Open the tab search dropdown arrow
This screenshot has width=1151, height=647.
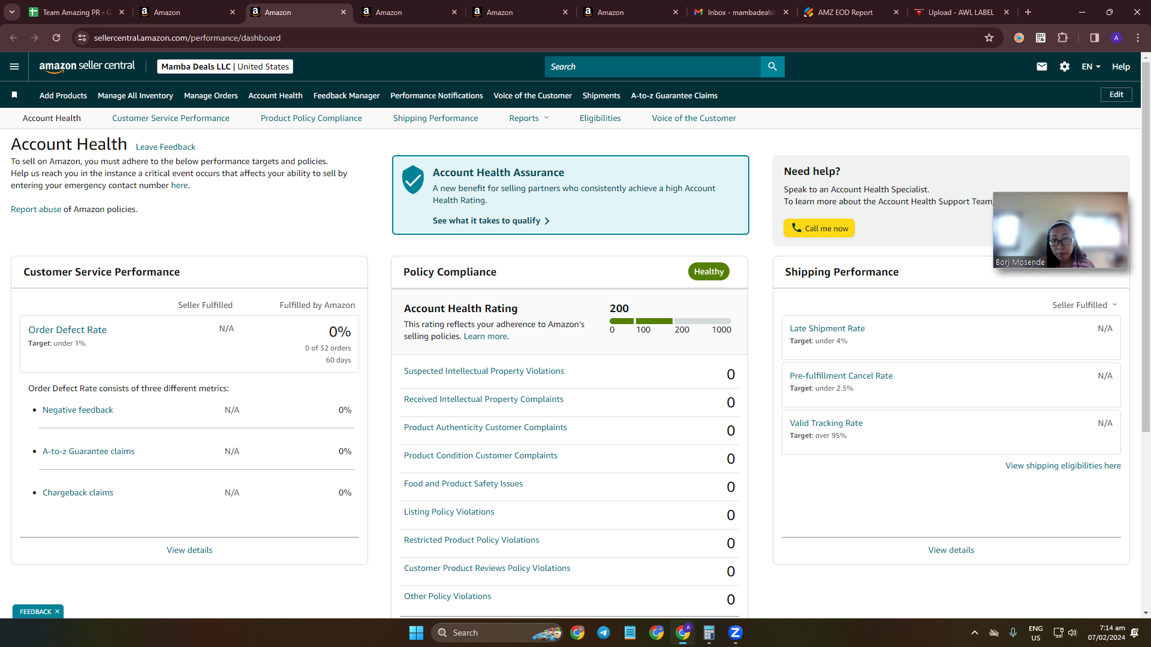pos(12,12)
